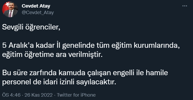Viewport: 193px width, 100px height.
Task: Click the line personel de idari izinli sayılacaktır
Action: coord(59,82)
